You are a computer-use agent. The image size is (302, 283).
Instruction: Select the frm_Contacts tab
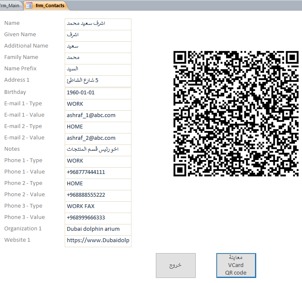click(x=46, y=5)
